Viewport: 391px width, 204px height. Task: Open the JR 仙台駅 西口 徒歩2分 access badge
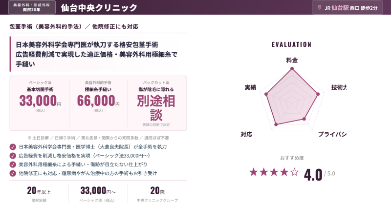pyautogui.click(x=347, y=8)
